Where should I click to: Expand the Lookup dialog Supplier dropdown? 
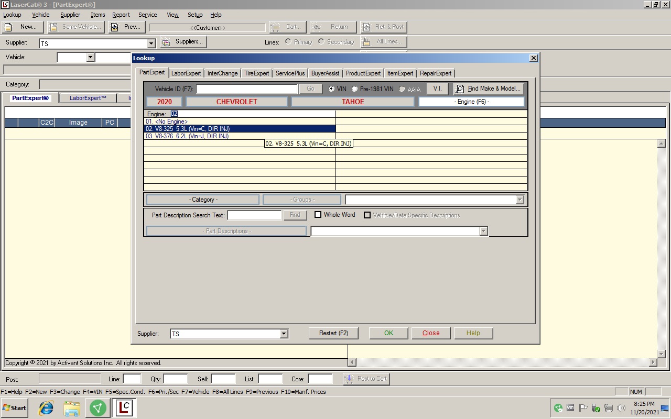284,334
